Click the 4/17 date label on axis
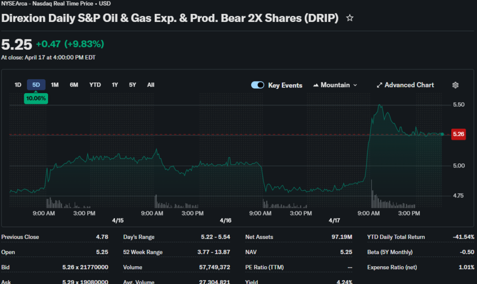This screenshot has width=477, height=284. coord(334,220)
